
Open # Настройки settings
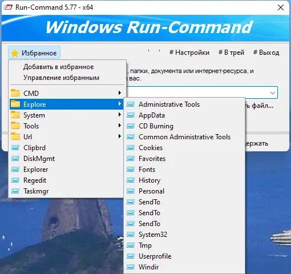tap(189, 53)
